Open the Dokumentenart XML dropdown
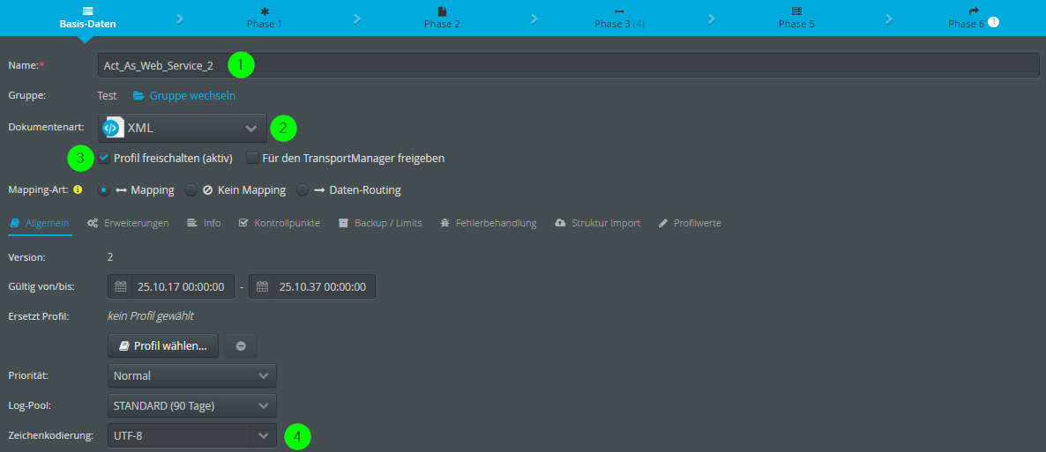Image resolution: width=1046 pixels, height=452 pixels. click(x=182, y=128)
